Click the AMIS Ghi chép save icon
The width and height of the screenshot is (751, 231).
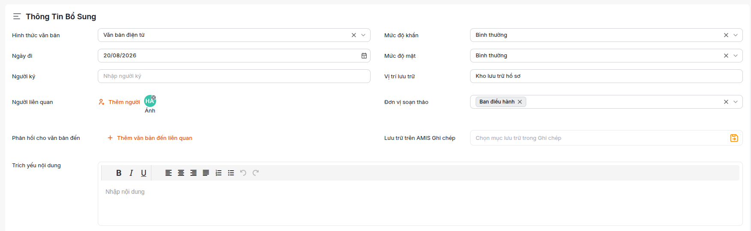coord(734,138)
